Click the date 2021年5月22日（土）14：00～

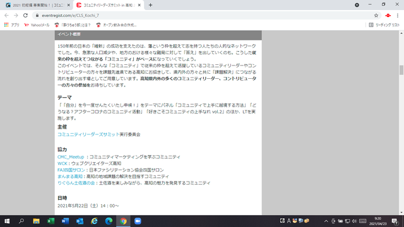(88, 206)
